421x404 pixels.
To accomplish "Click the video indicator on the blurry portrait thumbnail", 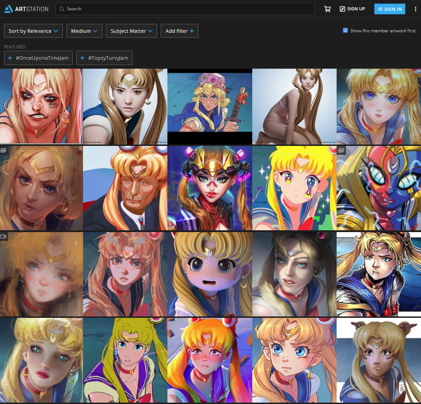I will [x=4, y=237].
